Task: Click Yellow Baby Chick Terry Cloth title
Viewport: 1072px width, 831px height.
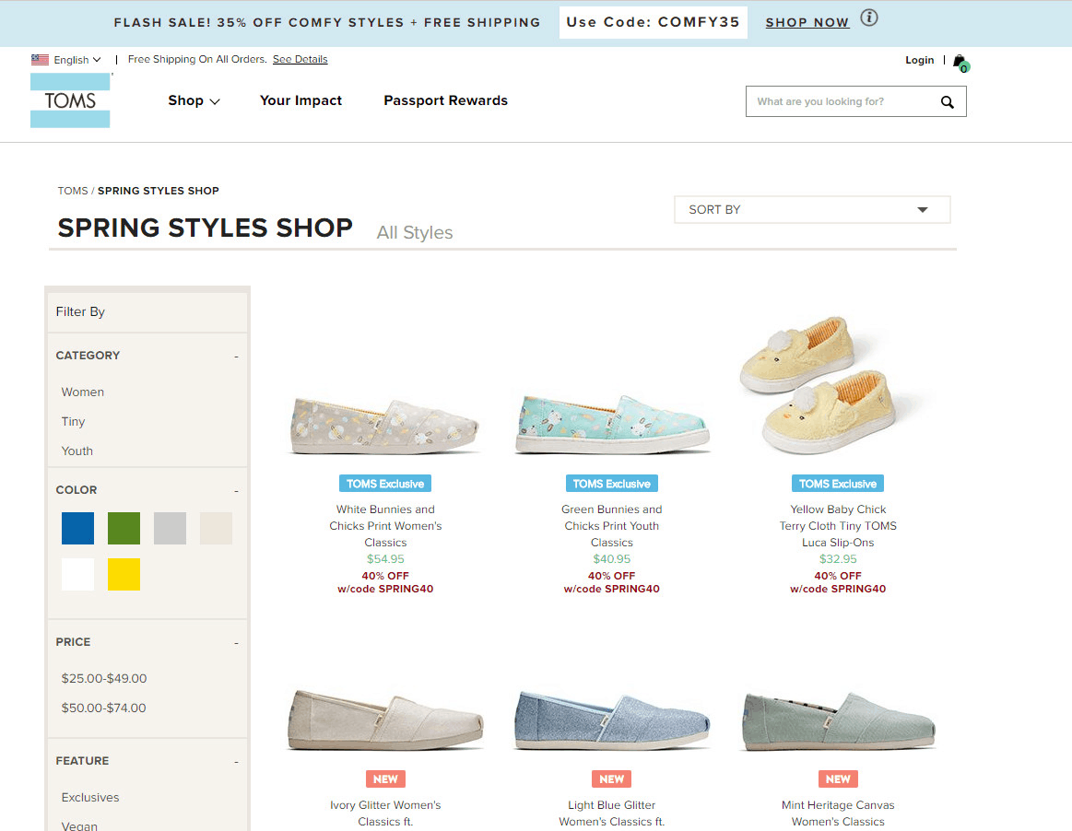Action: 838,526
